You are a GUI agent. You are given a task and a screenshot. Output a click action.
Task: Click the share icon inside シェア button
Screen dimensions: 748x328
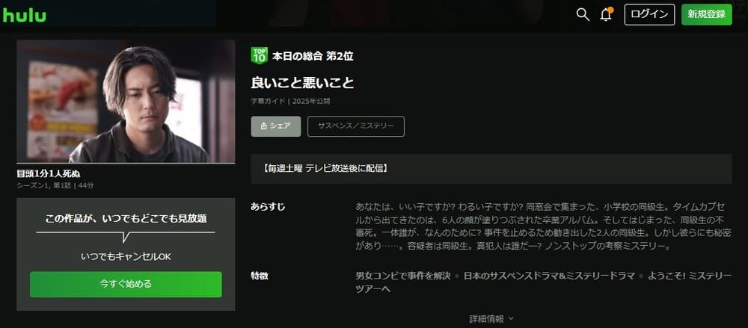(x=264, y=126)
